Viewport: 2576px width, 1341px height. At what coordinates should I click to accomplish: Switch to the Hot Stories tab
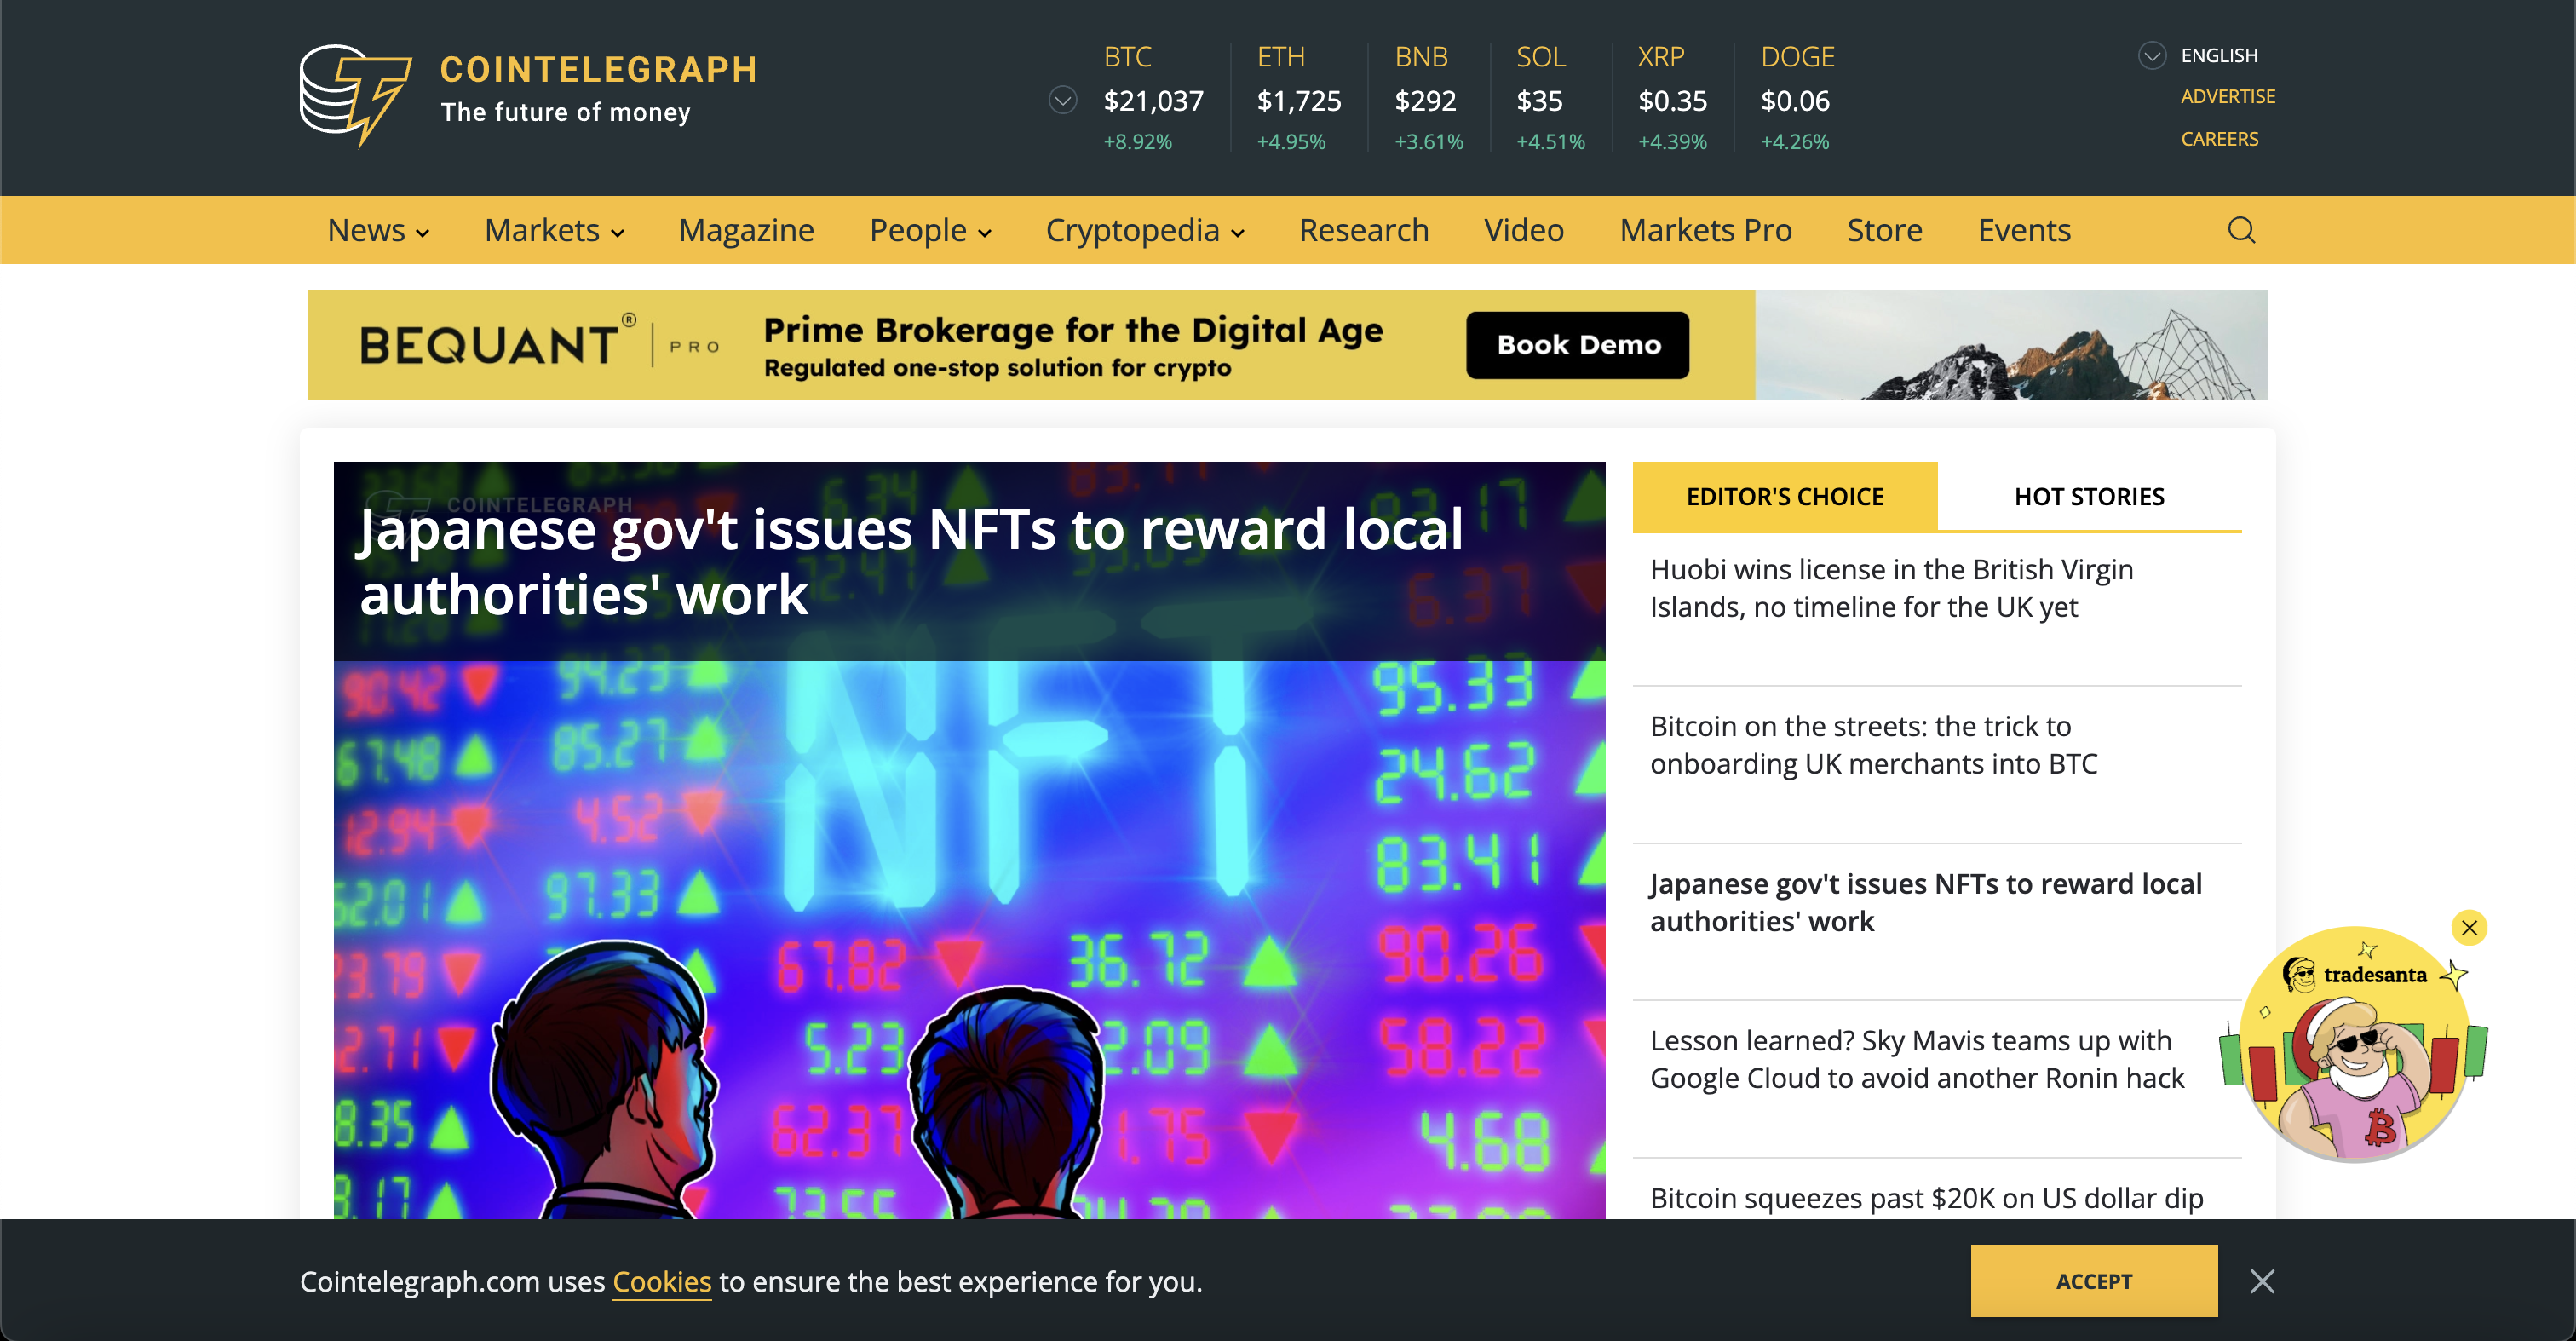(2089, 496)
